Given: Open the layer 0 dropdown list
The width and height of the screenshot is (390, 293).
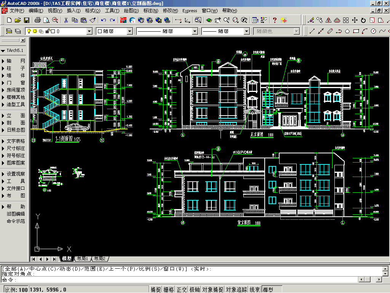Looking at the screenshot, I should click(x=90, y=31).
